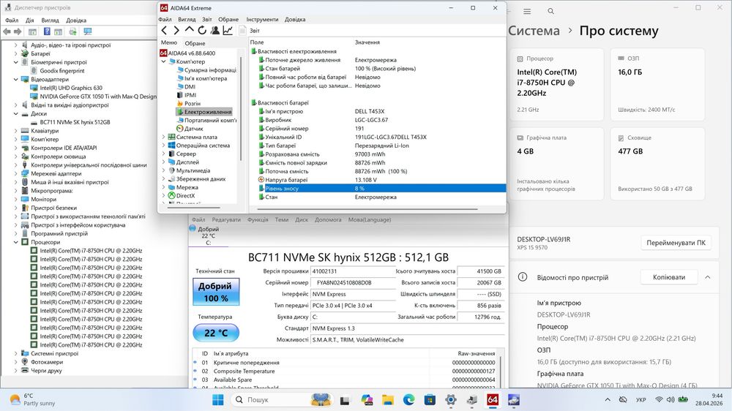The width and height of the screenshot is (732, 411).
Task: Open AIDA64 Інструменти menu
Action: pyautogui.click(x=262, y=20)
